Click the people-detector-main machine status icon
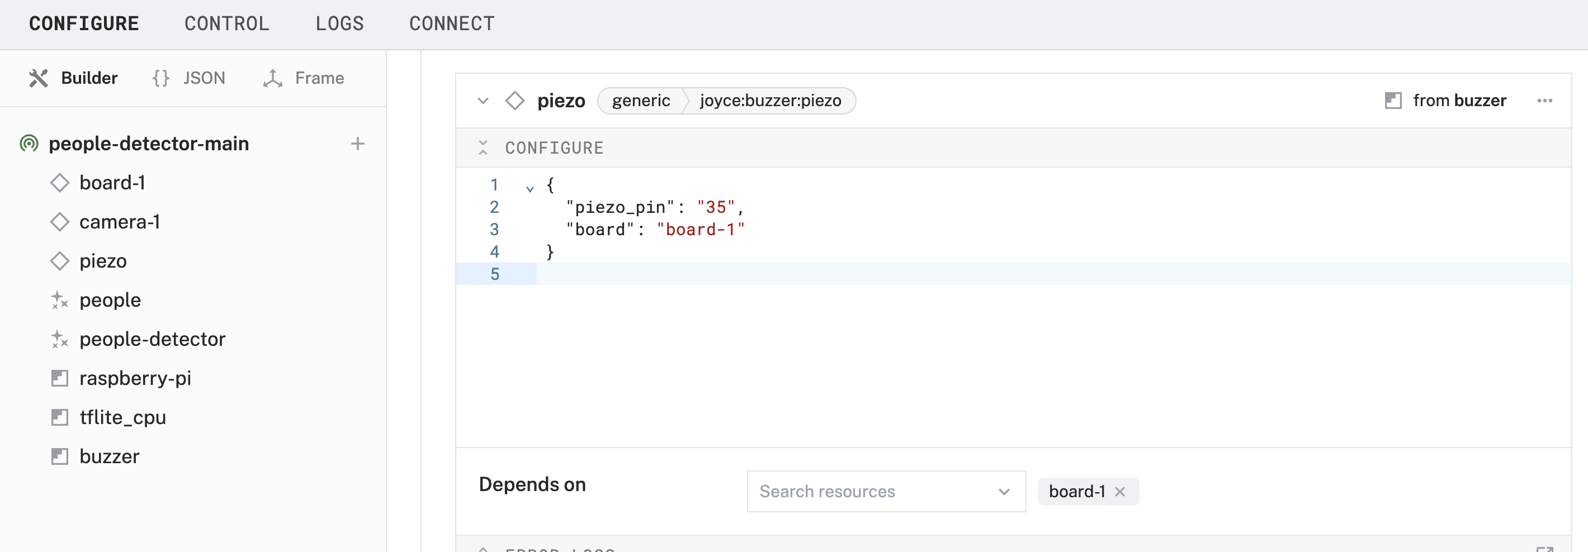 29,144
